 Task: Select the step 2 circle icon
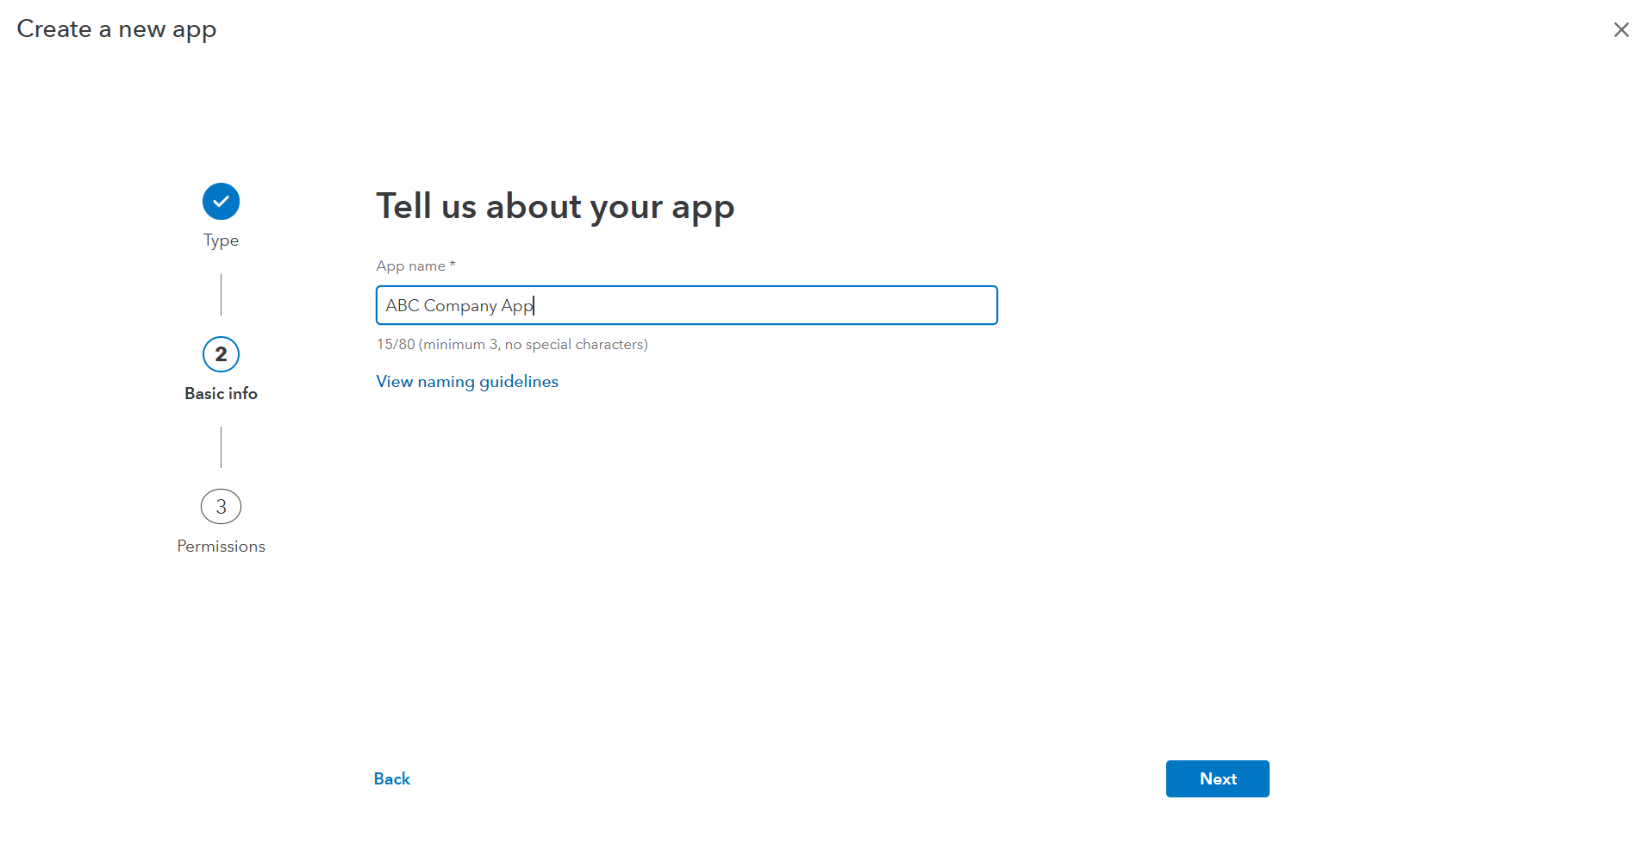(221, 354)
